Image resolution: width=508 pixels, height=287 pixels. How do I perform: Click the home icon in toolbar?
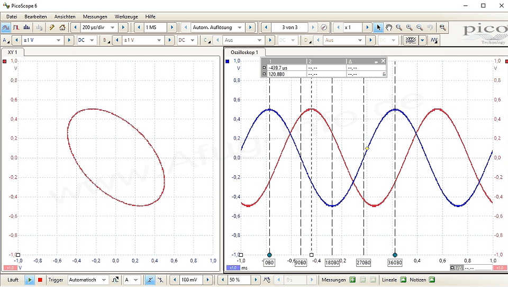[x=62, y=28]
